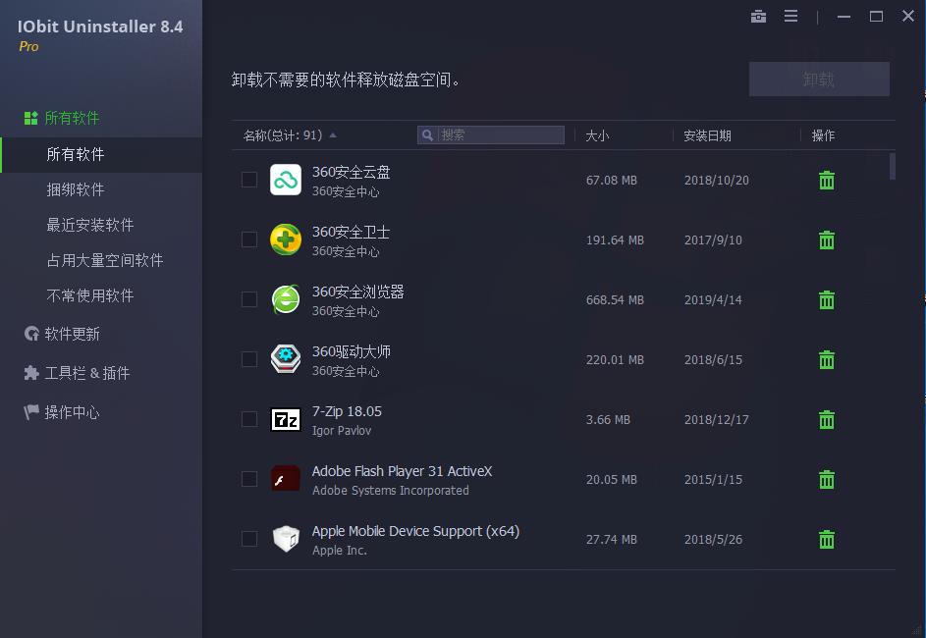Sort by 安装日期 column header
This screenshot has width=926, height=638.
707,135
